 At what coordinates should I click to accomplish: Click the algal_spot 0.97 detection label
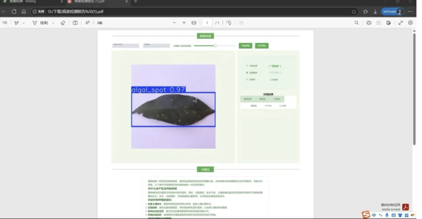[x=158, y=90]
